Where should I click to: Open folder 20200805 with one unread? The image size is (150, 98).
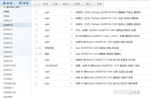10,92
